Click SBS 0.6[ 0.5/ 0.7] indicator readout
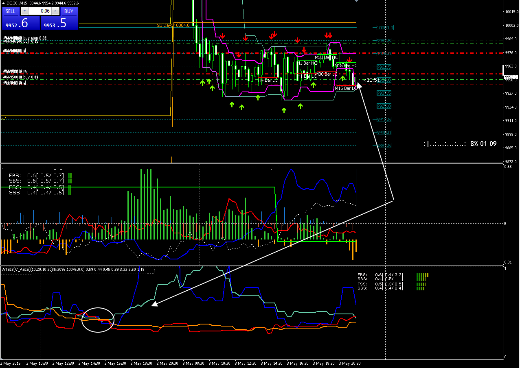Screen dimensions: 520x368 [x=37, y=181]
